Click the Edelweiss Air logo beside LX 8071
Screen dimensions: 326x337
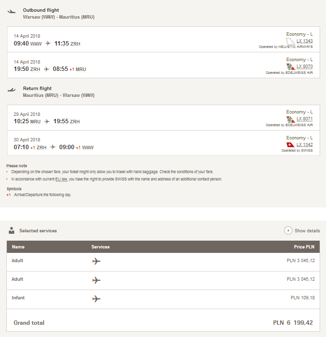point(291,119)
